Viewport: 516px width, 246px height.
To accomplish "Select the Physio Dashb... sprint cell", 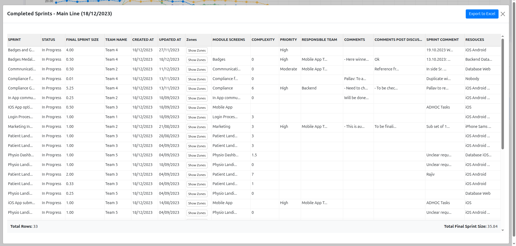I will 21,155.
